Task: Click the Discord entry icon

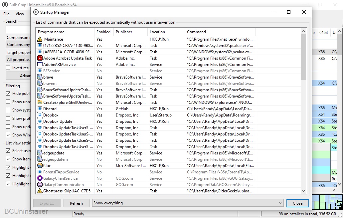Action: (40, 109)
